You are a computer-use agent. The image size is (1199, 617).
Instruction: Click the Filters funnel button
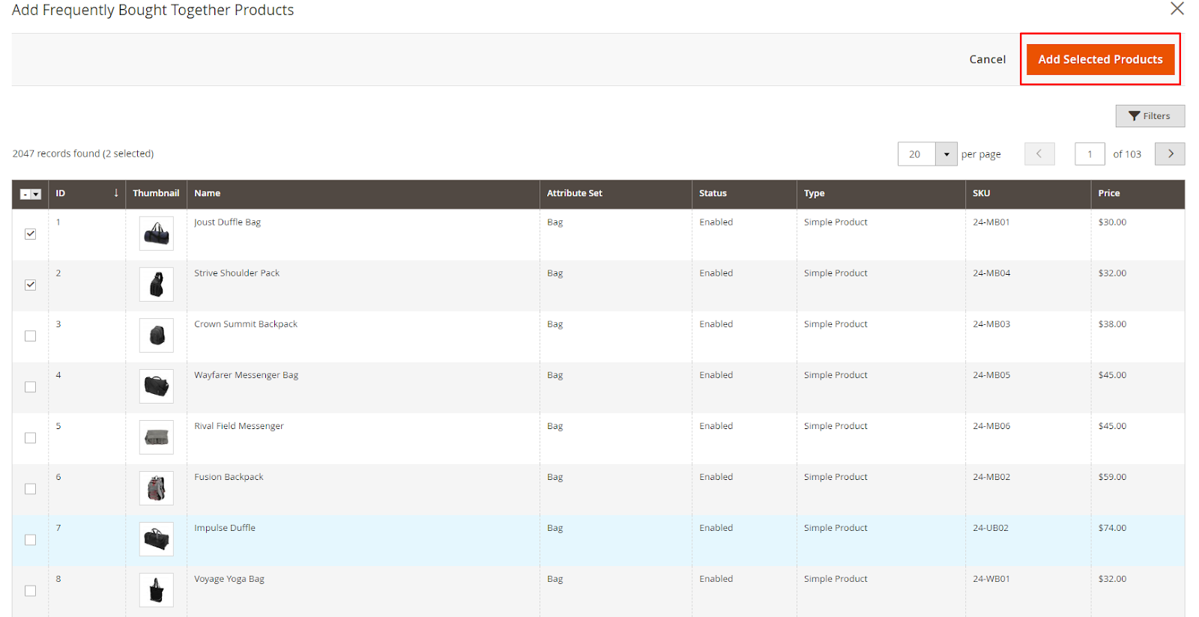click(x=1150, y=116)
